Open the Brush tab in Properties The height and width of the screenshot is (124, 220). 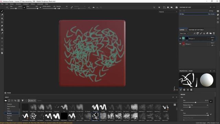pos(181,90)
